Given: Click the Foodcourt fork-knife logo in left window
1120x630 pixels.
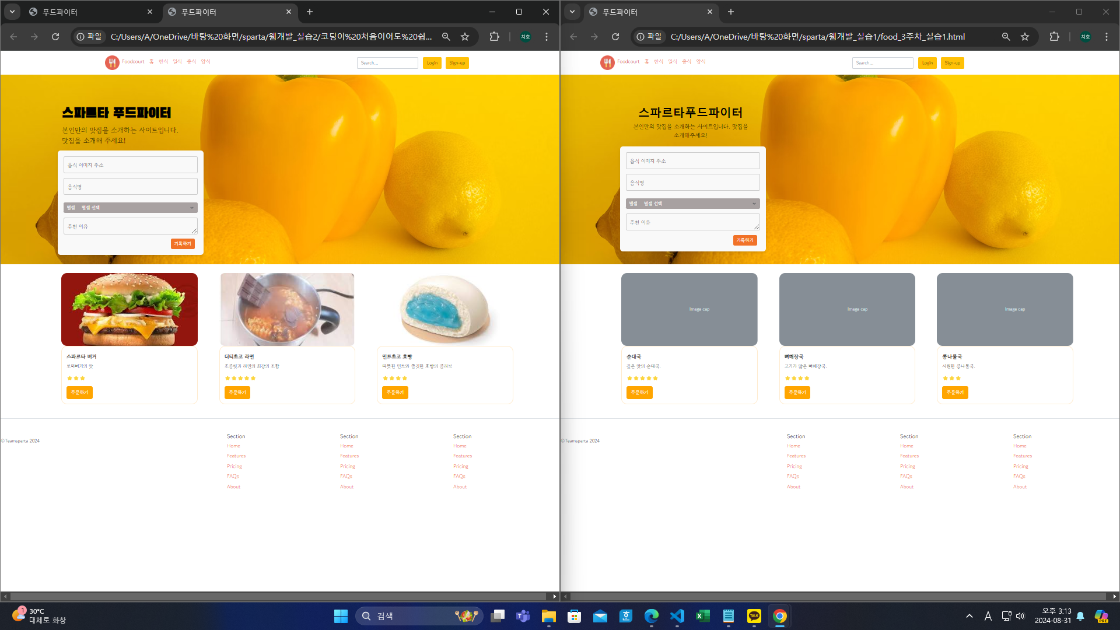Looking at the screenshot, I should (x=112, y=62).
